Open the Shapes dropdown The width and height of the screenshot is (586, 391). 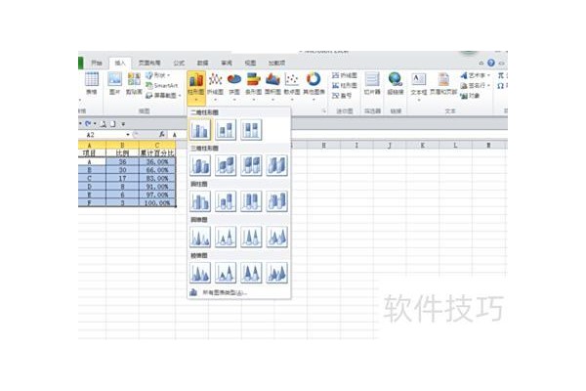point(158,75)
